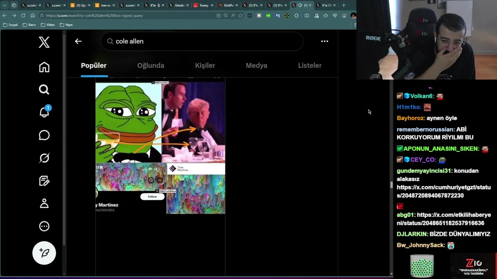Go to Home in X sidebar

44,67
